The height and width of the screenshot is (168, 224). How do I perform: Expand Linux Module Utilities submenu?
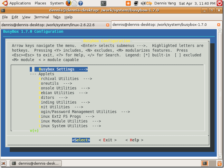70,121
